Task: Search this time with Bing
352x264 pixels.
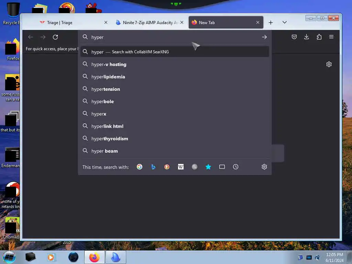Action: coord(153,167)
